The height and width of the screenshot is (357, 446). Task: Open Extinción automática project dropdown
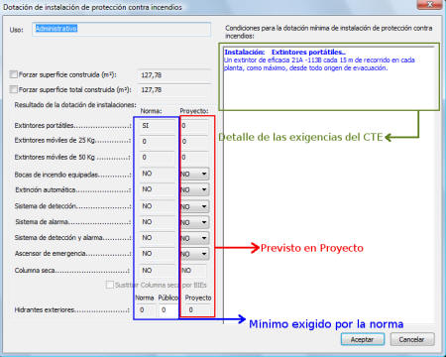click(x=195, y=189)
